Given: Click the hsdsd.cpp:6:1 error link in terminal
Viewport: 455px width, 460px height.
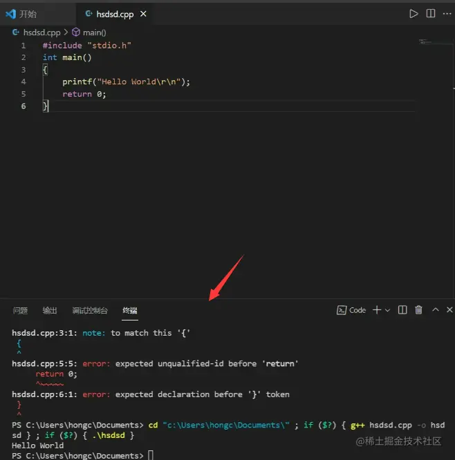Looking at the screenshot, I should (44, 394).
